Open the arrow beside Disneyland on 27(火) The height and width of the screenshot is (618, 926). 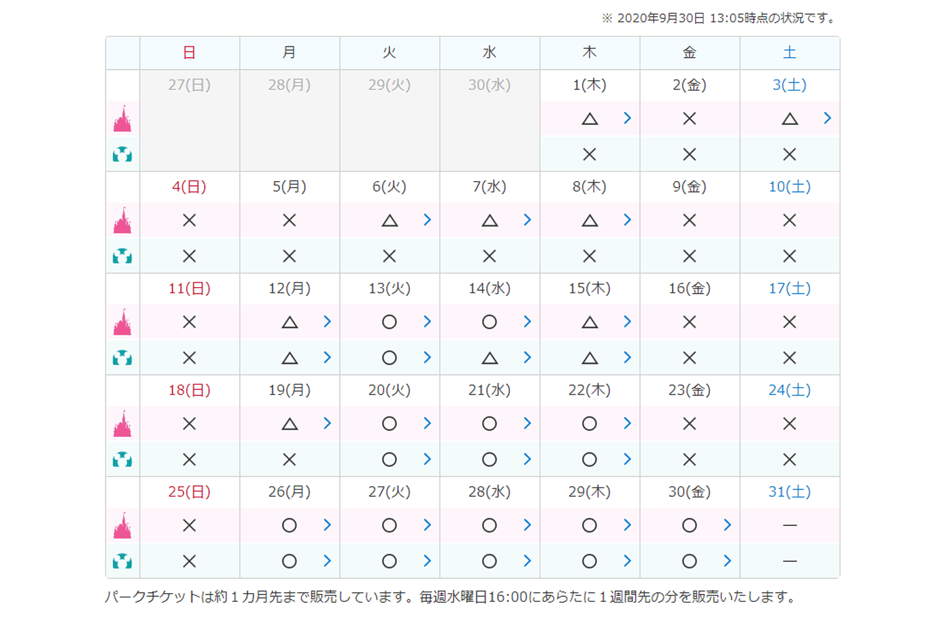click(427, 525)
